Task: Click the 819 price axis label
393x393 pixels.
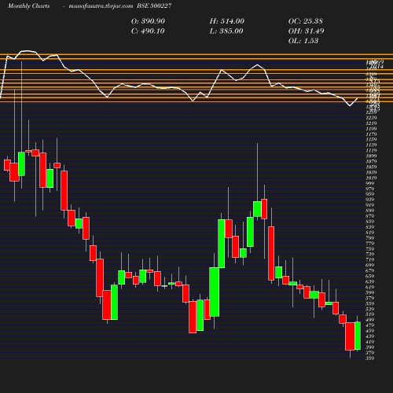Action: pos(370,233)
